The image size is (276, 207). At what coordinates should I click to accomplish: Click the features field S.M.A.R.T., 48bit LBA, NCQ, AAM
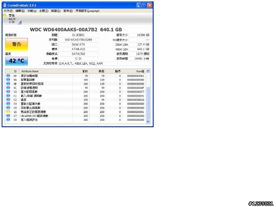pyautogui.click(x=104, y=63)
